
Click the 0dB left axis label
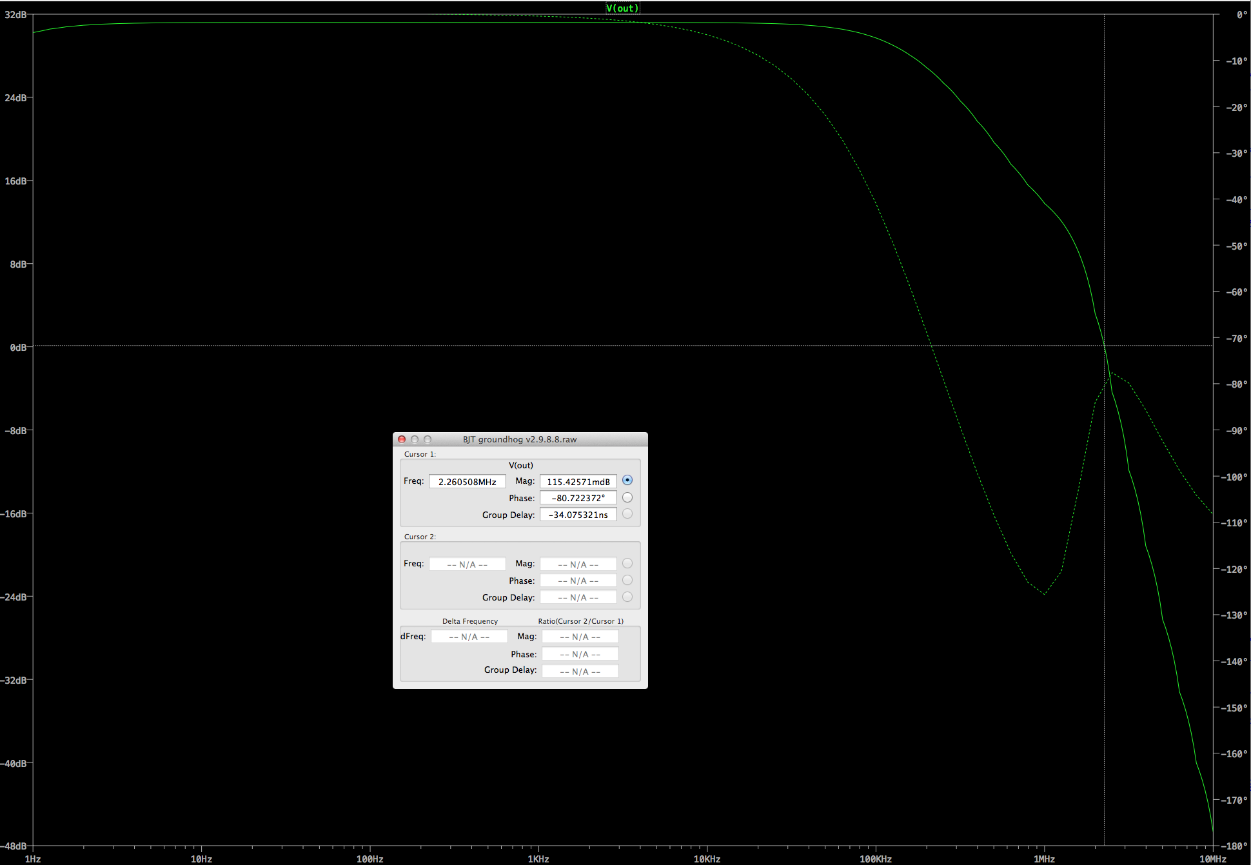[x=19, y=347]
